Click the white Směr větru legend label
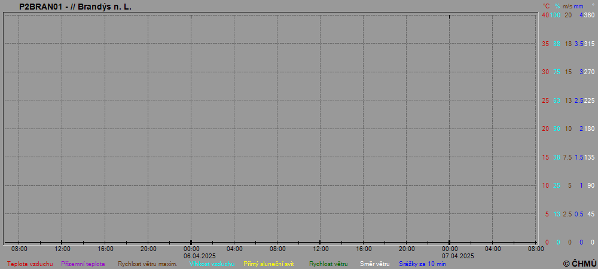Image resolution: width=598 pixels, height=269 pixels. pyautogui.click(x=374, y=264)
